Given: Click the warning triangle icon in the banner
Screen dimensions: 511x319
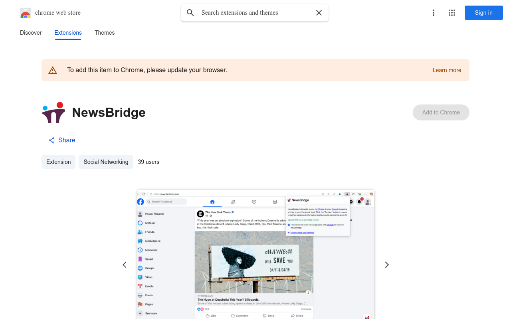Looking at the screenshot, I should (53, 70).
